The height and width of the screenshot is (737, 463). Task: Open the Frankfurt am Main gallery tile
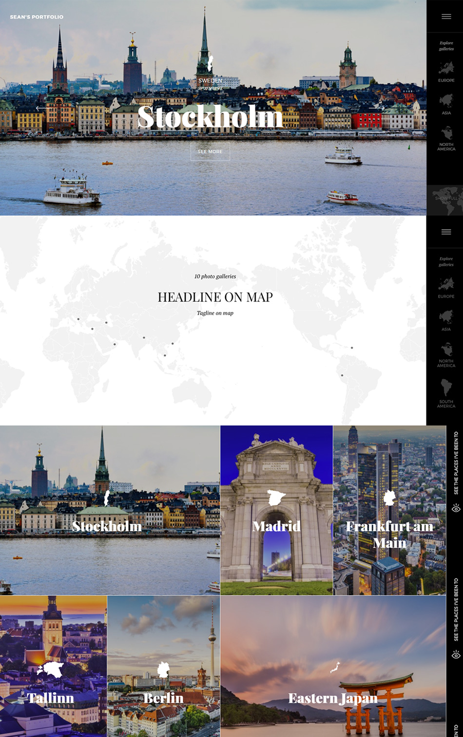pos(389,510)
